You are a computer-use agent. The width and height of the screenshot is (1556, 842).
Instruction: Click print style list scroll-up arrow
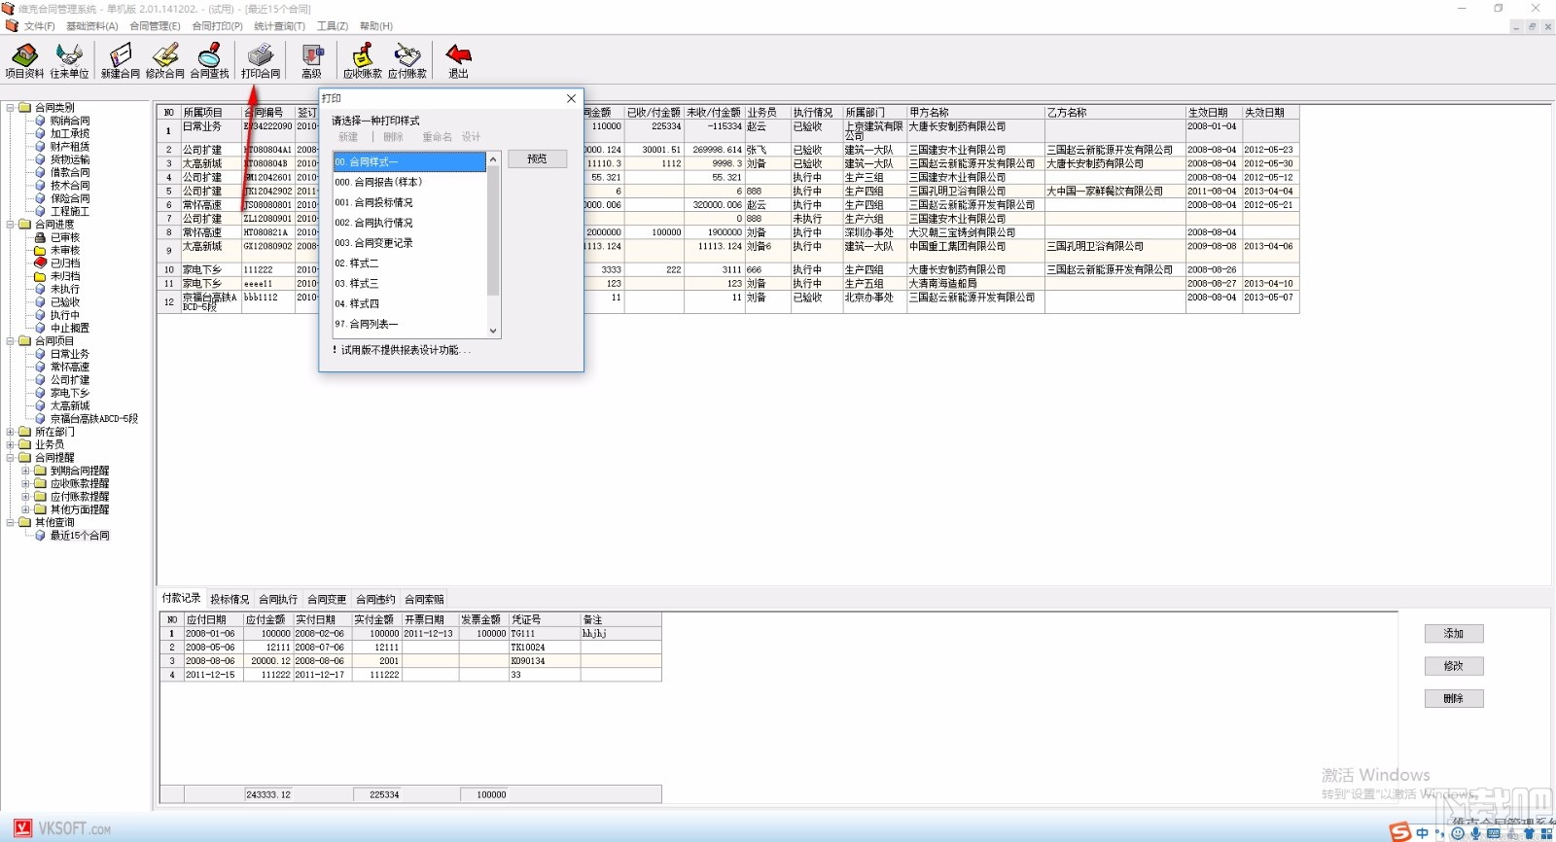[x=493, y=159]
